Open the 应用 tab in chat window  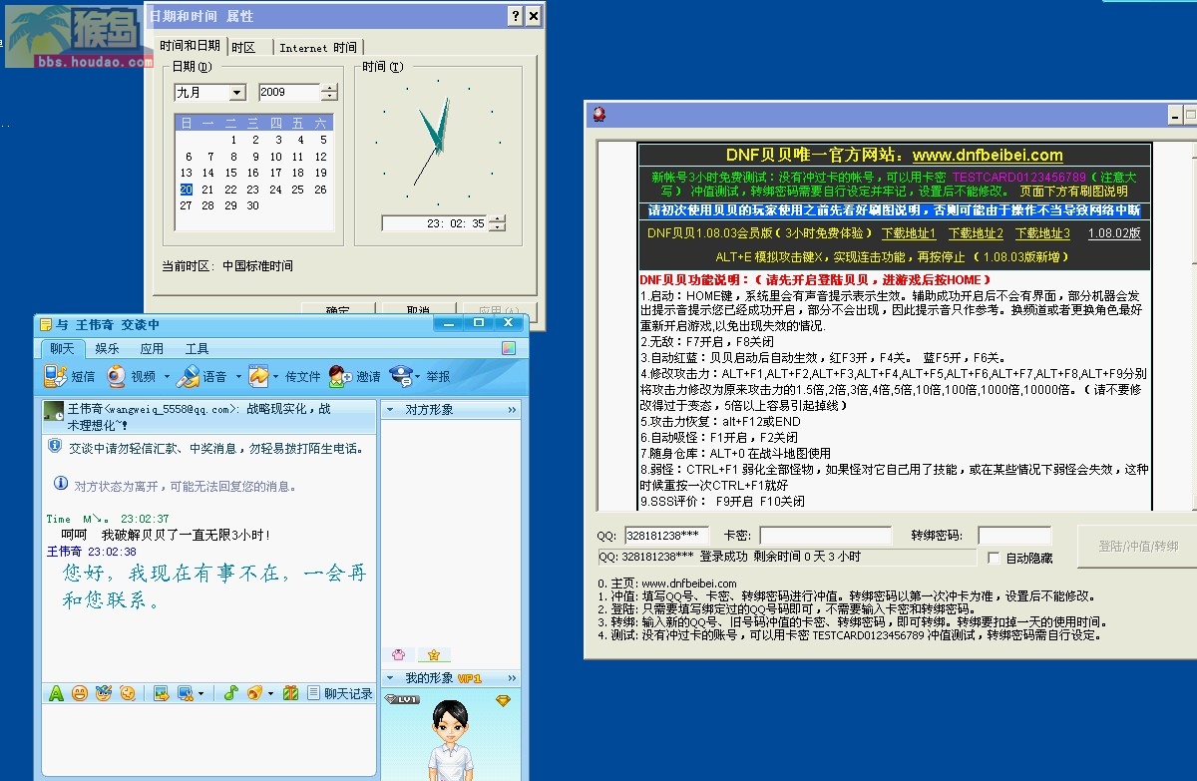click(x=152, y=349)
